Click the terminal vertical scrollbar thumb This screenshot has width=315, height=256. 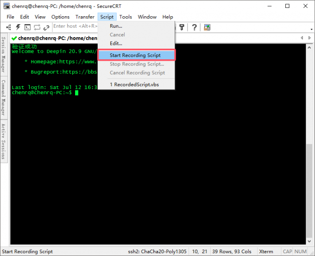309,191
